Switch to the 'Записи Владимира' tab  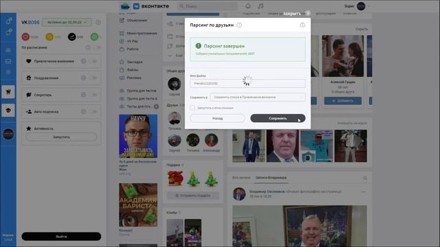coord(271,178)
